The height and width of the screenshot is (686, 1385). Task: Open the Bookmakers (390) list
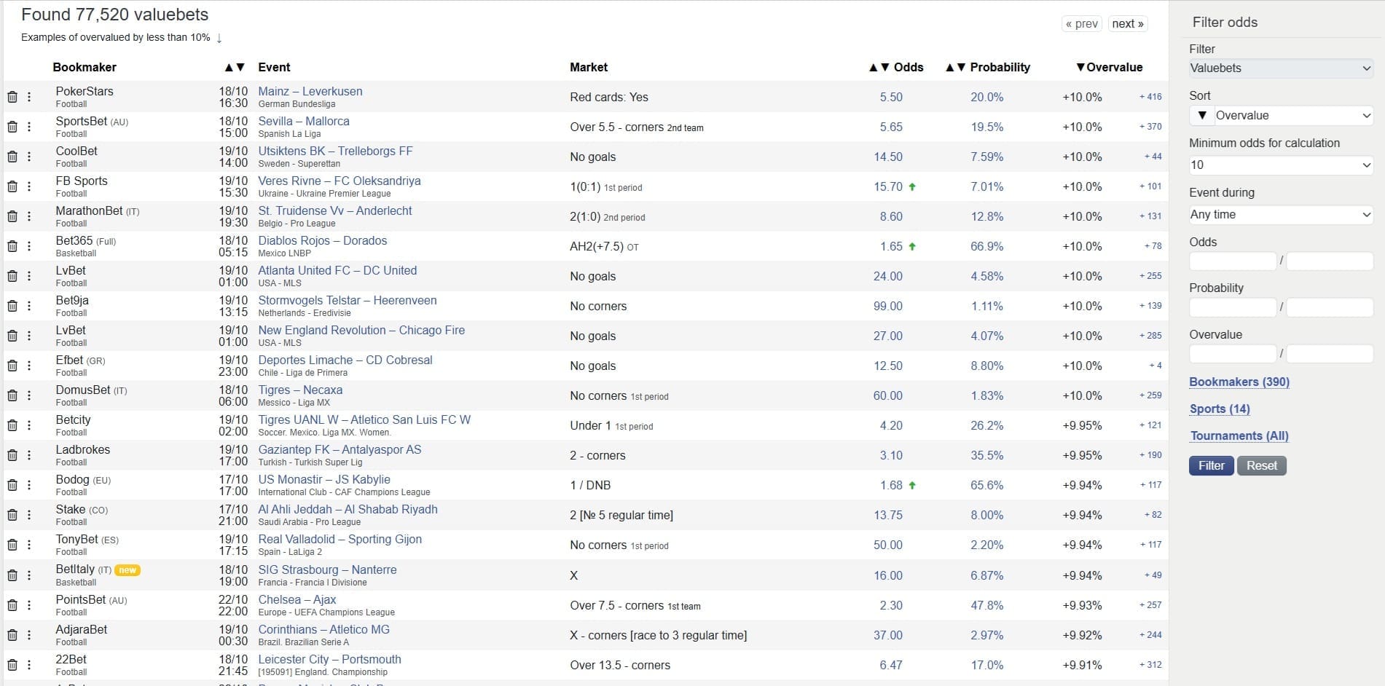pyautogui.click(x=1239, y=382)
